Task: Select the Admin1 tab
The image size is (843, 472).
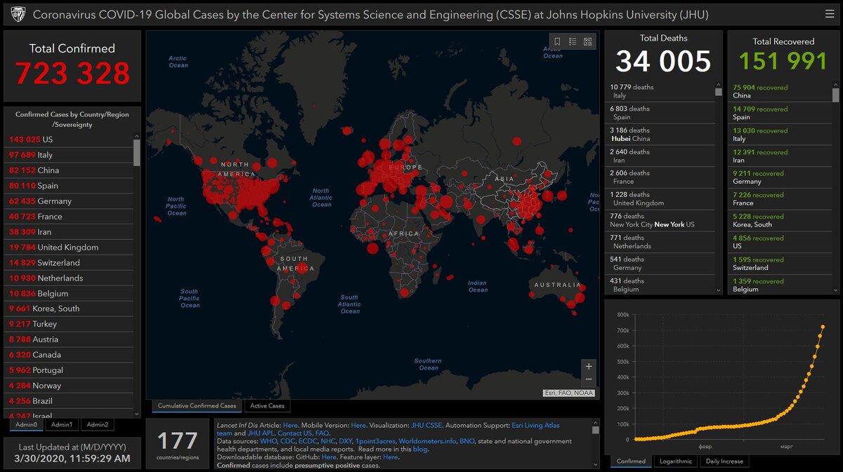Action: [x=62, y=424]
